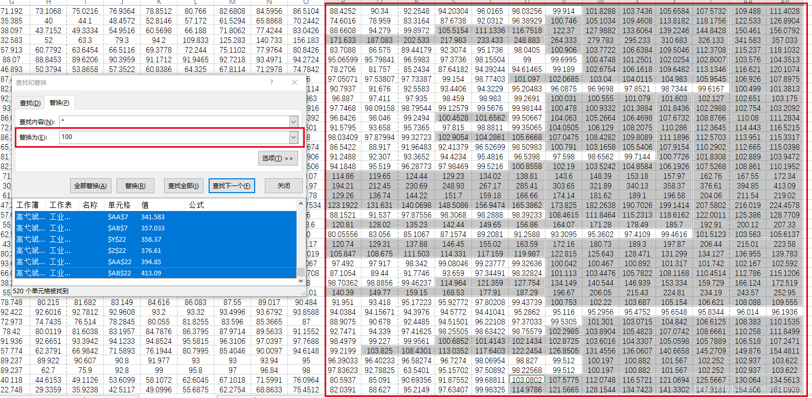812x398 pixels.
Task: Click the dialog resize grip corner
Action: (303, 293)
